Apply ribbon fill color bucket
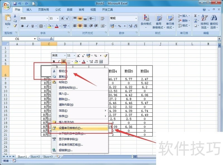Screen dimensions: 223x165 pos(49,26)
